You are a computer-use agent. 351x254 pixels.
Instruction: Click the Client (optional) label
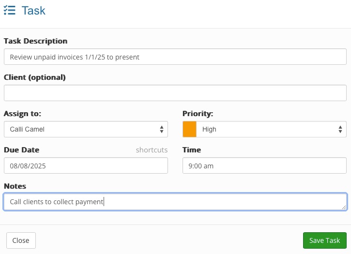click(35, 77)
